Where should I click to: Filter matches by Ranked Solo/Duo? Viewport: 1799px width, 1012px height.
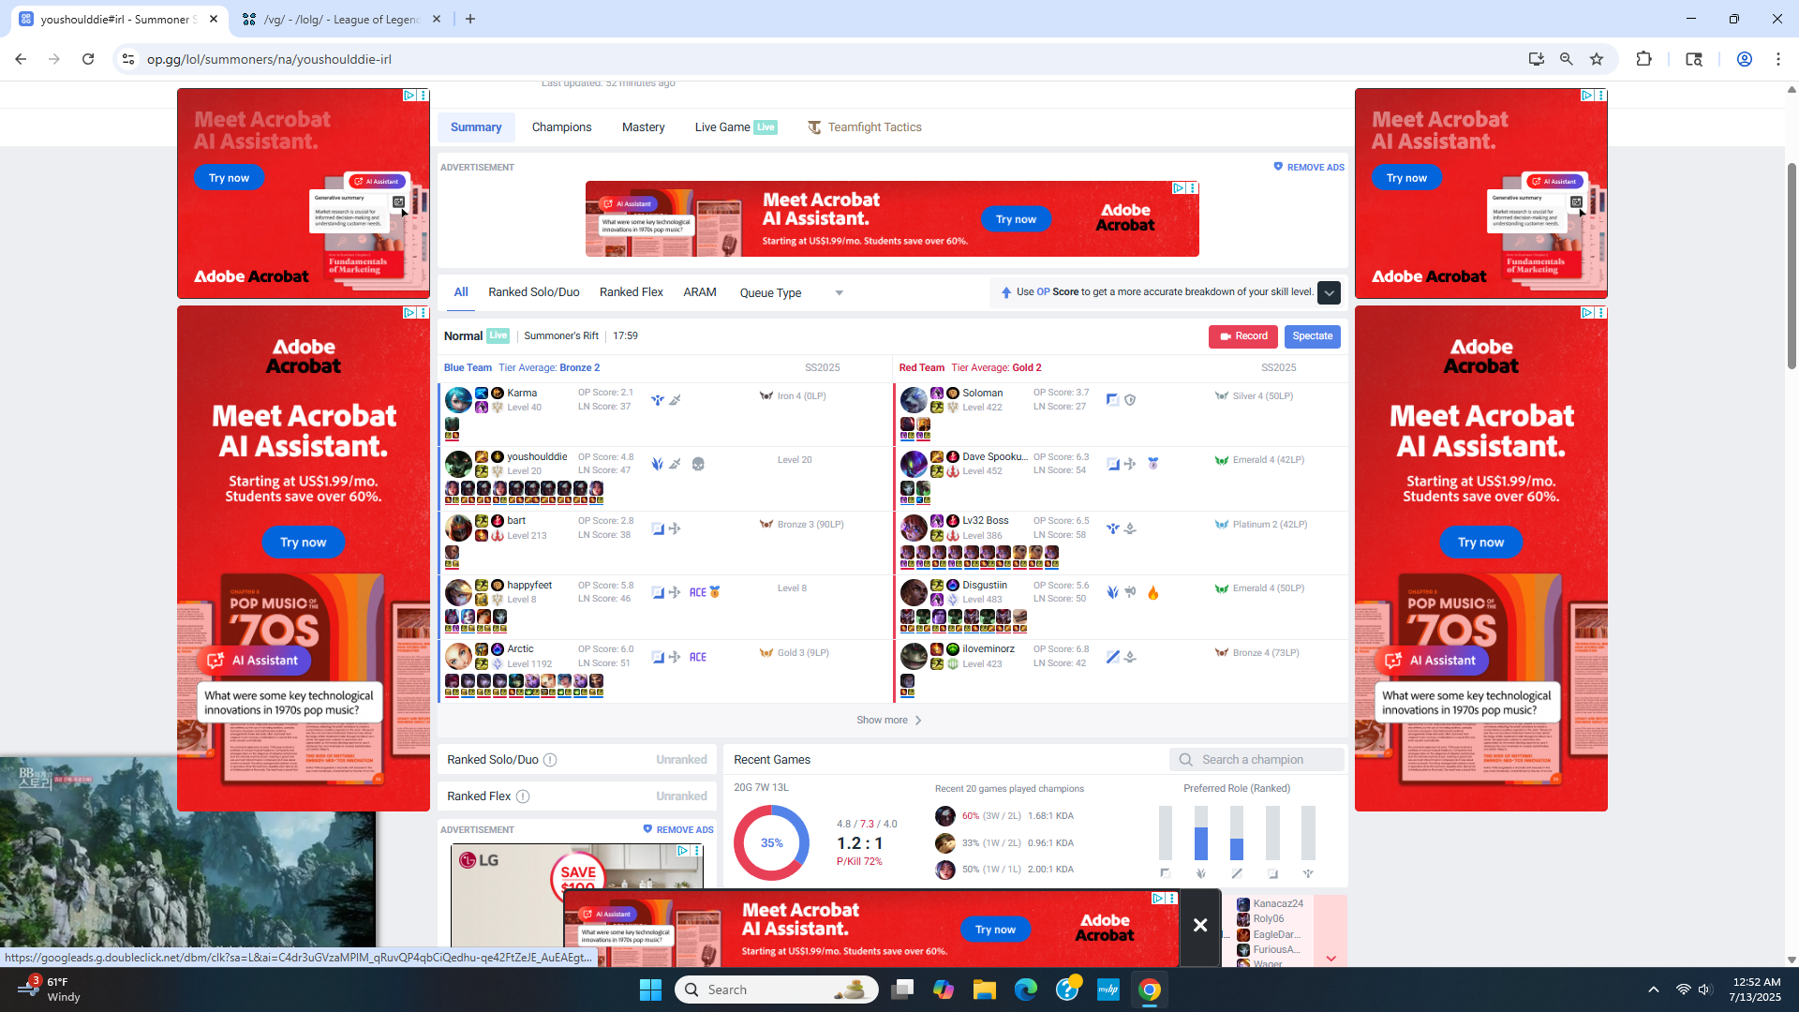pyautogui.click(x=533, y=292)
